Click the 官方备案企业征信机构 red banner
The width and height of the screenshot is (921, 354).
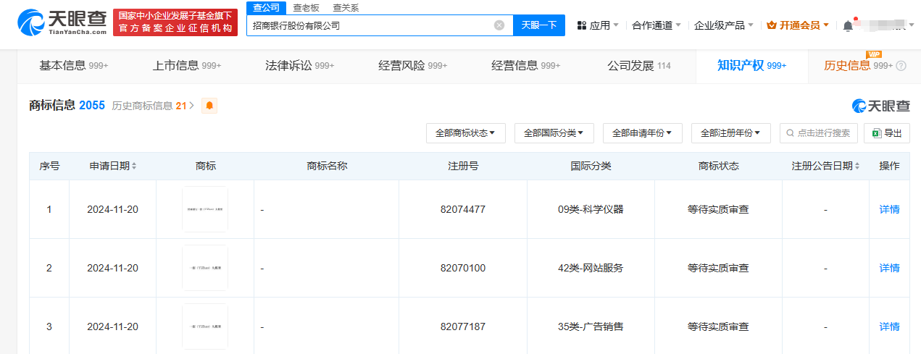(x=175, y=22)
